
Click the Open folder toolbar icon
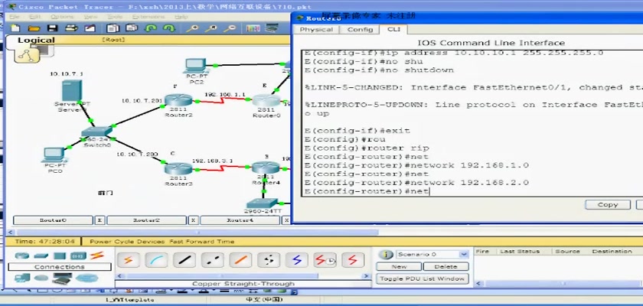[34, 28]
